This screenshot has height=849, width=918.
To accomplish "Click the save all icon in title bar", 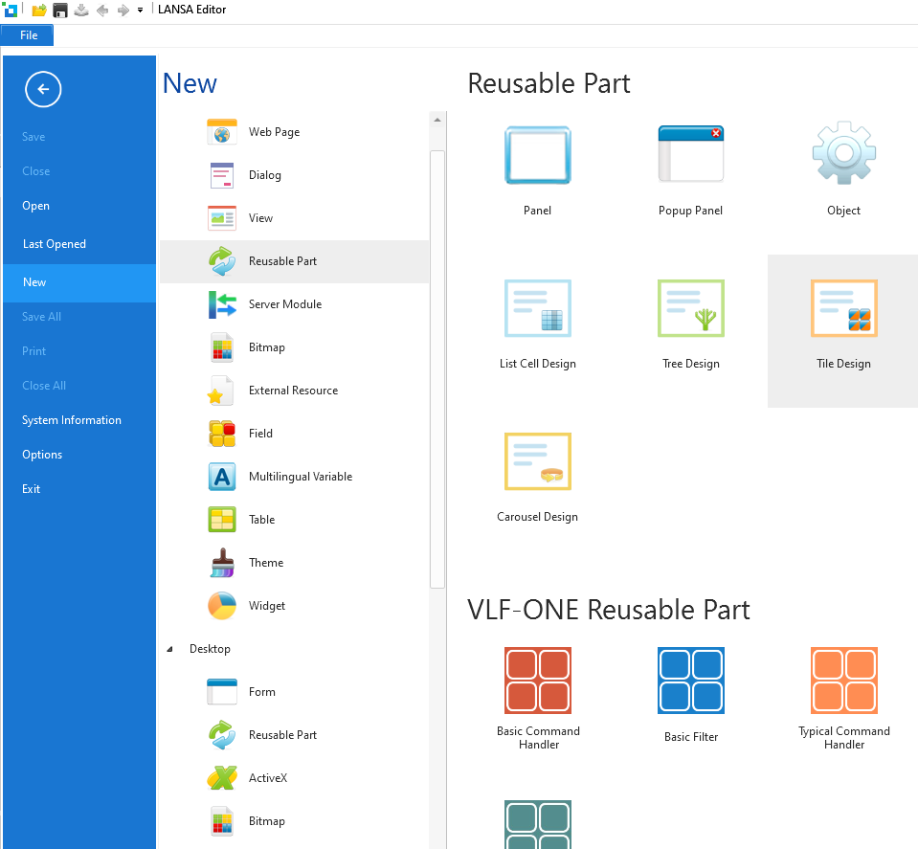I will [81, 10].
